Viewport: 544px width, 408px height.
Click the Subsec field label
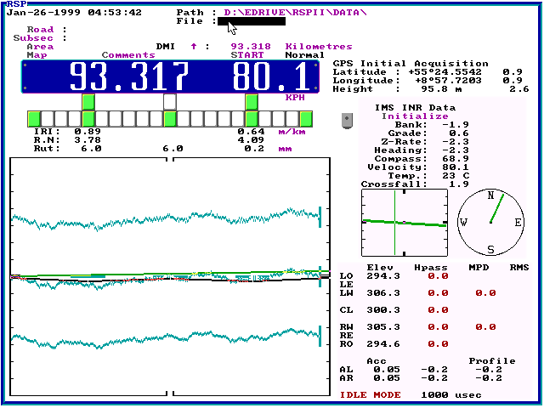click(x=33, y=38)
